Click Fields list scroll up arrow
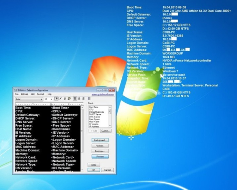The image size is (237, 190). (x=110, y=107)
